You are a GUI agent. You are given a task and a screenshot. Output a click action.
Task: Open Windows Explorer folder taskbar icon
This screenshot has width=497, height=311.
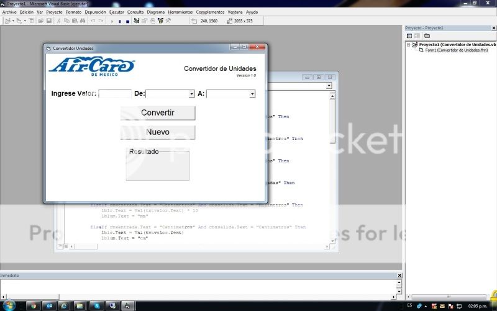(x=81, y=306)
